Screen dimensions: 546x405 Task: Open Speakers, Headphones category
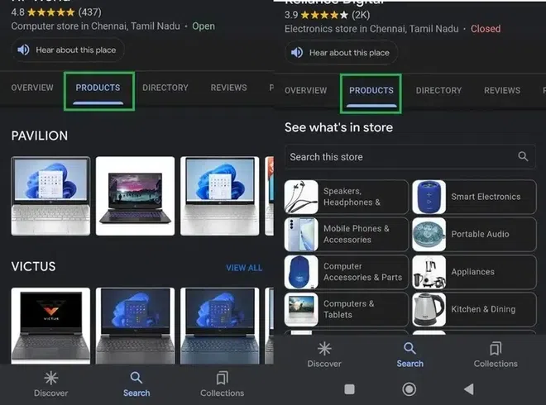point(346,197)
